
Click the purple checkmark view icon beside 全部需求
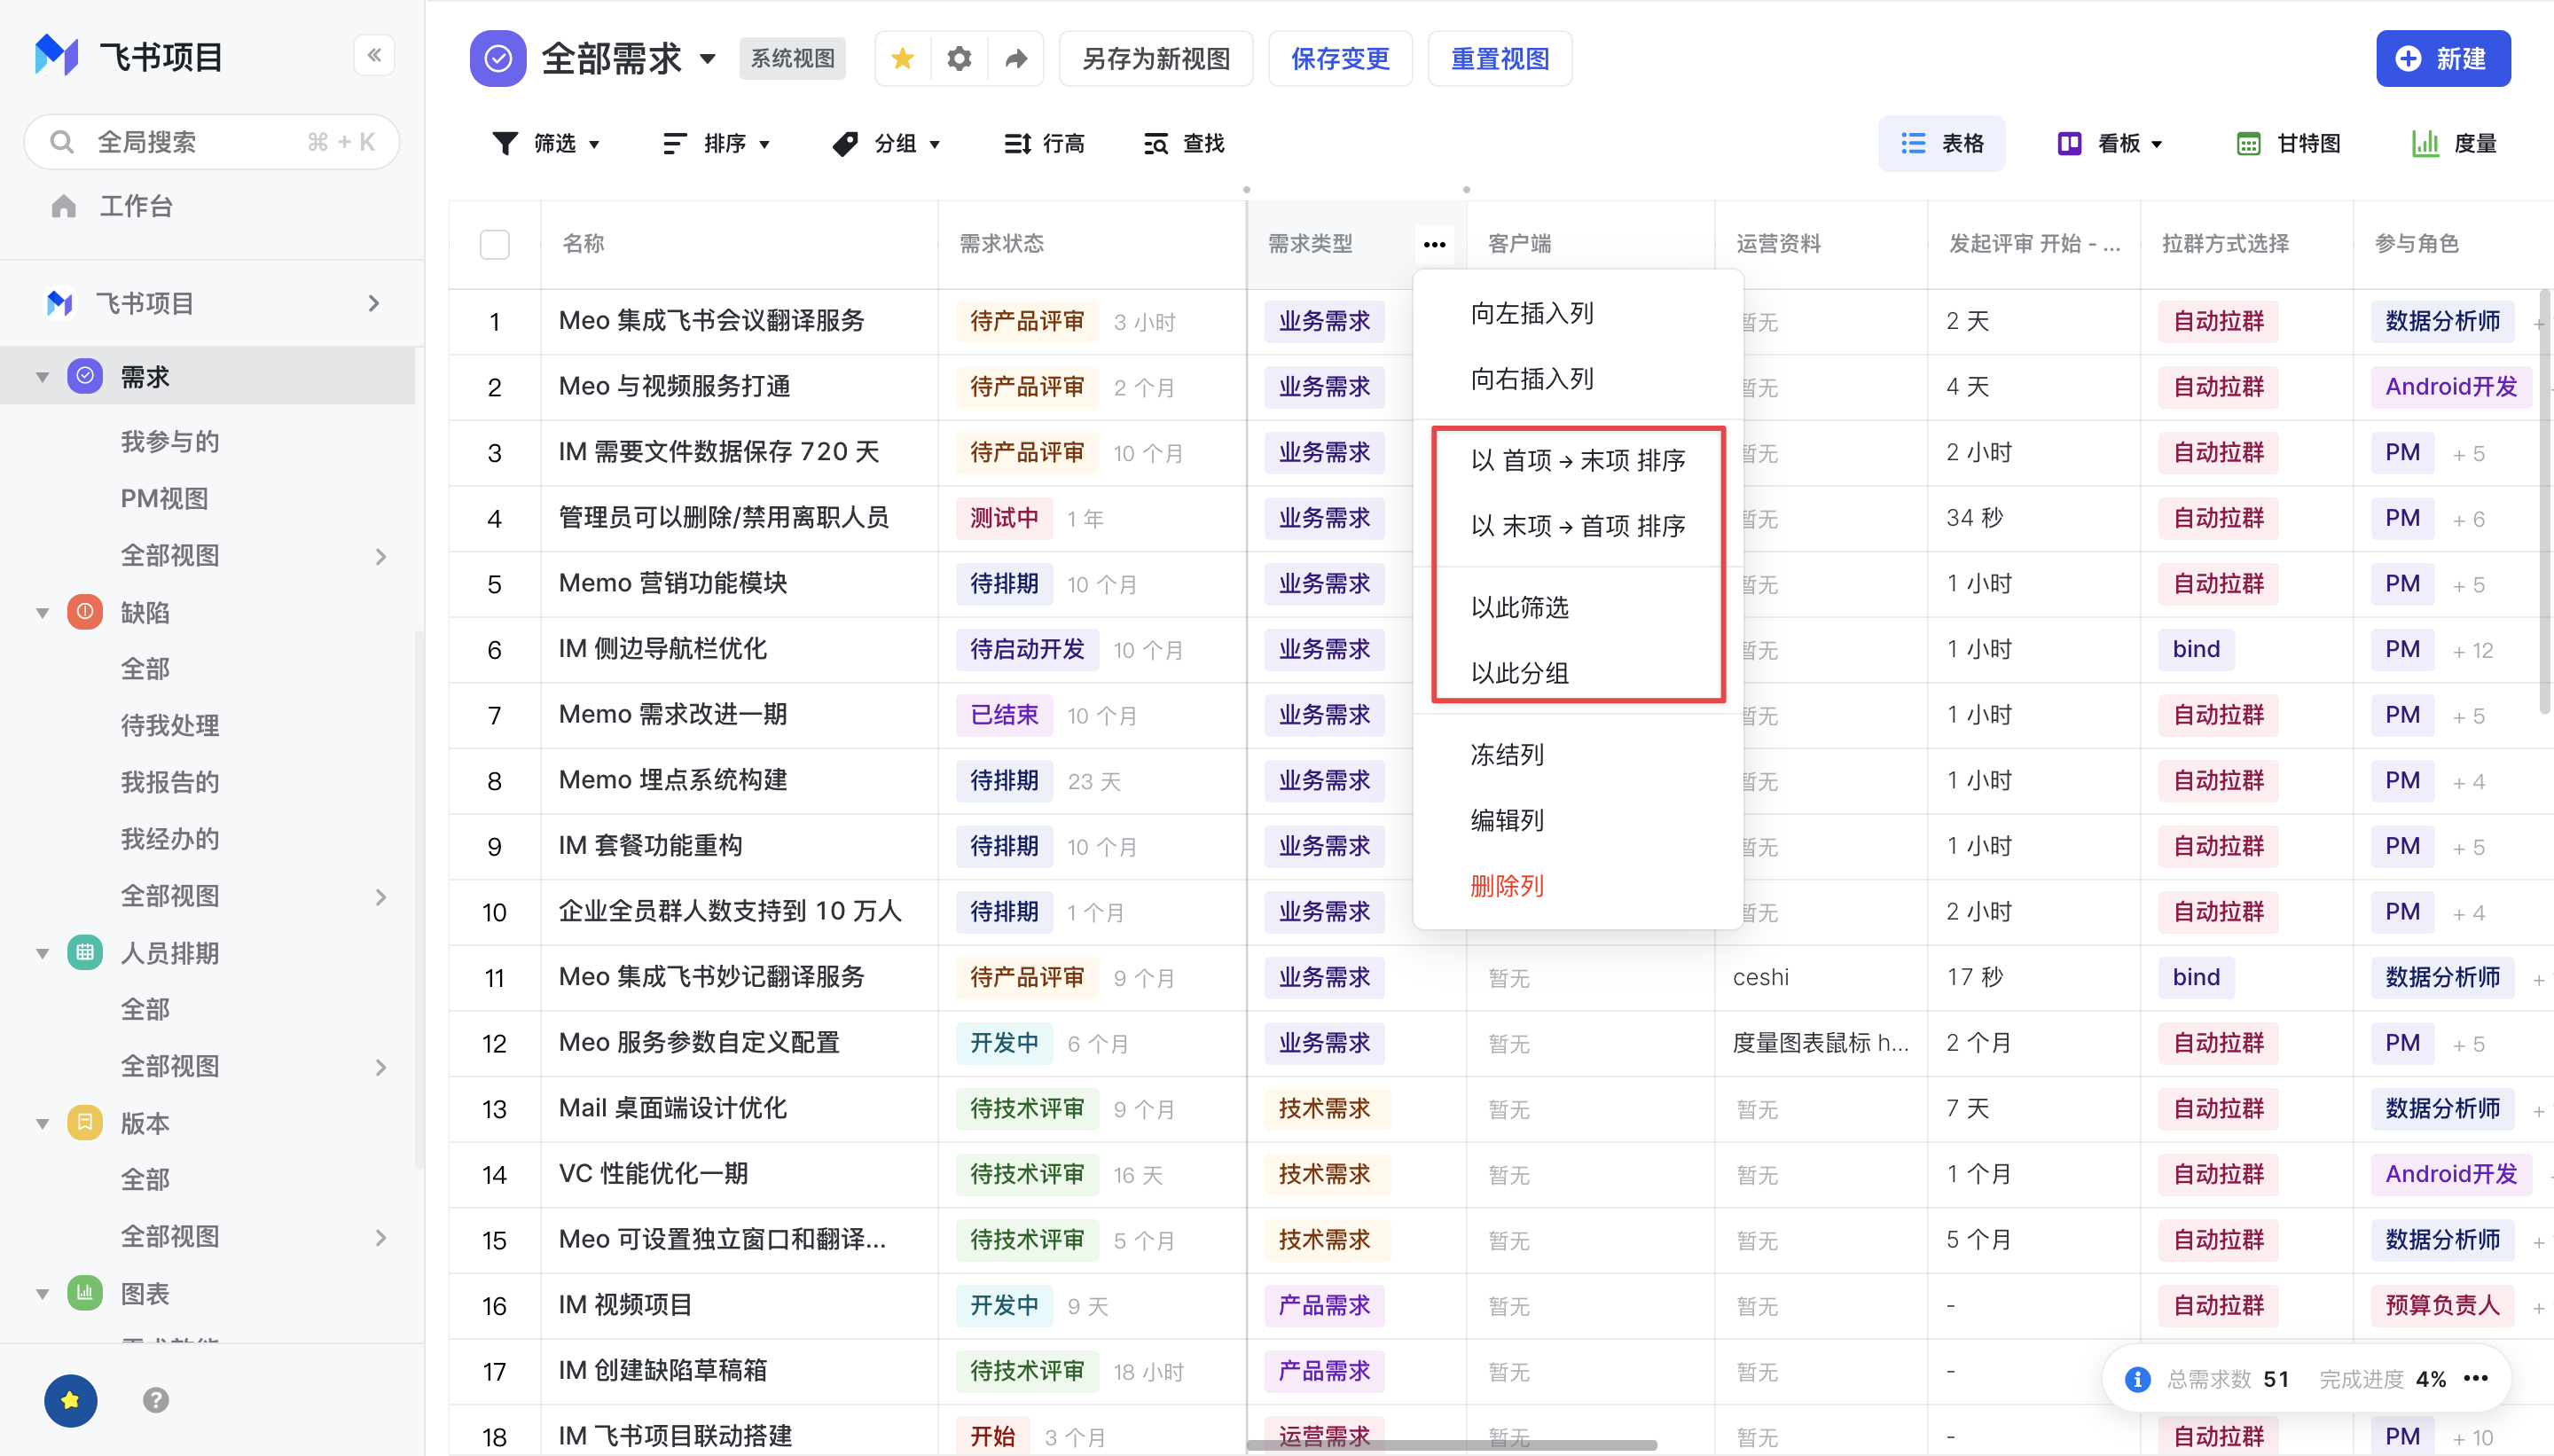pos(498,59)
